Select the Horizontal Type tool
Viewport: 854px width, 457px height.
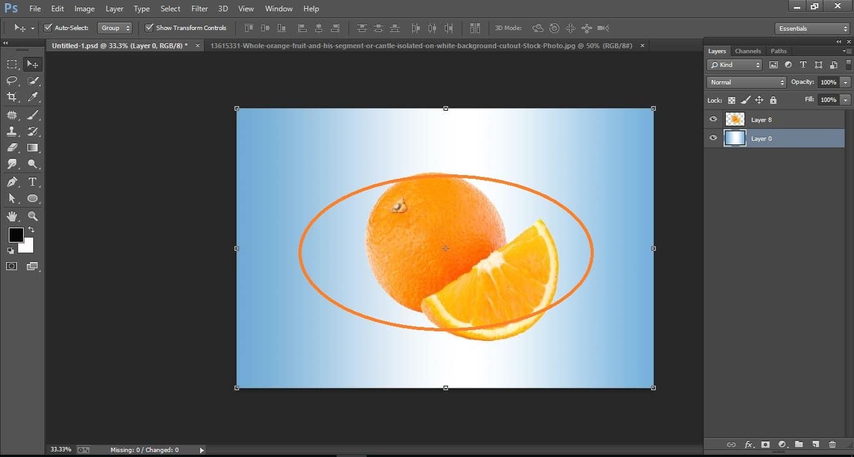[33, 181]
